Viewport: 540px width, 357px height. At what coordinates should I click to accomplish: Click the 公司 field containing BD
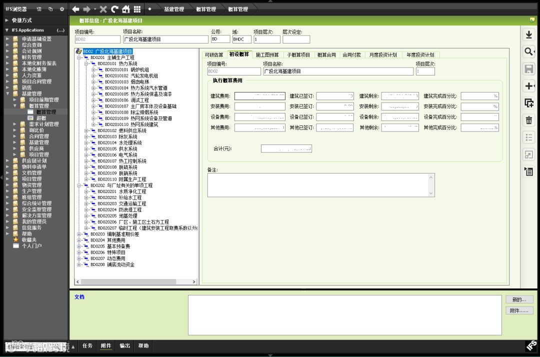pos(220,39)
